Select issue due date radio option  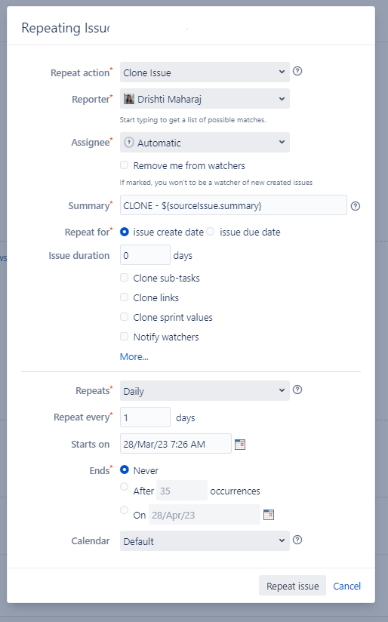point(211,231)
